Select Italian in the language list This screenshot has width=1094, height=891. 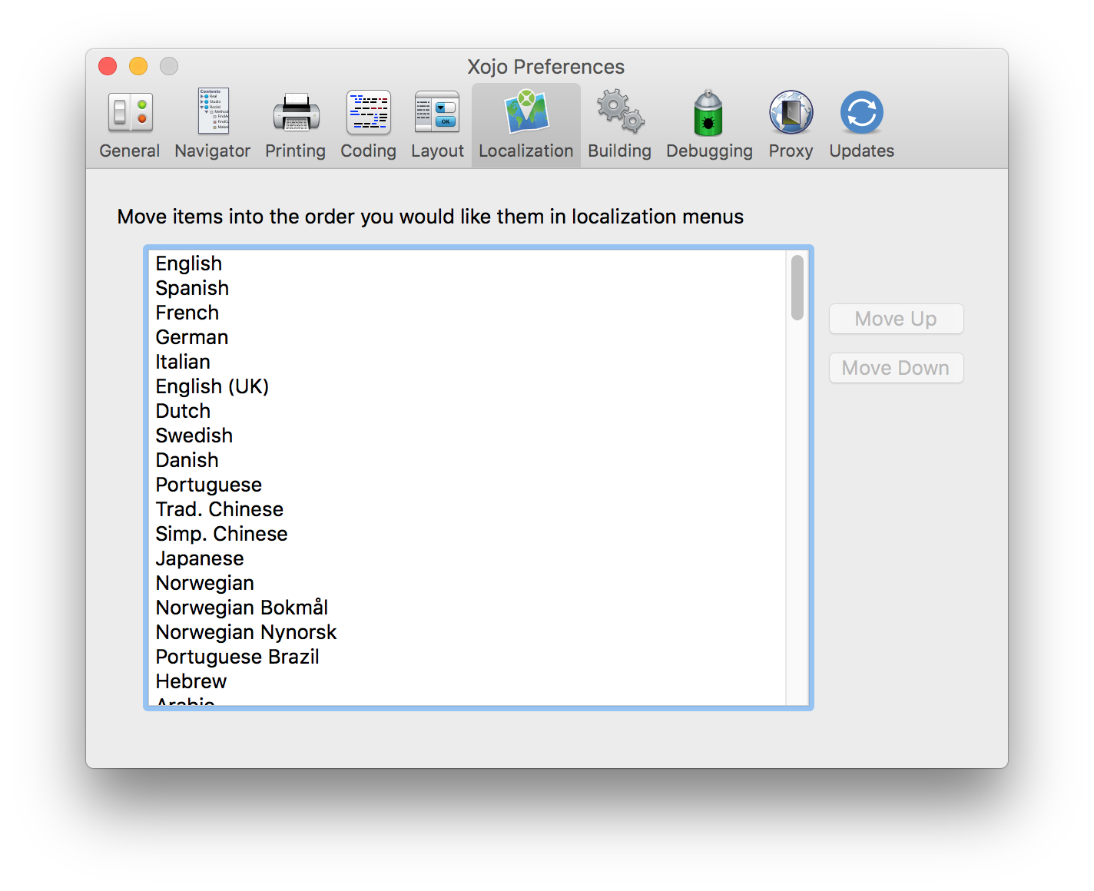click(467, 362)
